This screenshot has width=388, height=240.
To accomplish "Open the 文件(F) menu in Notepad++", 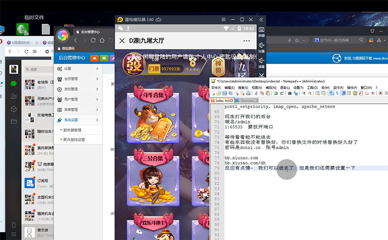I will click(216, 88).
